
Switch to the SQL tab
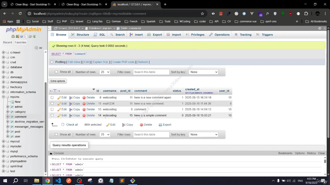(99, 35)
